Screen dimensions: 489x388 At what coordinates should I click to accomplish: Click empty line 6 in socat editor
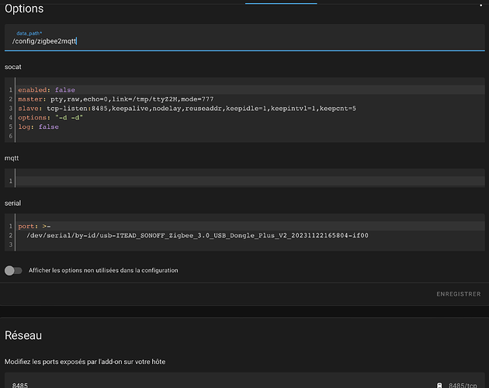[x=250, y=136]
